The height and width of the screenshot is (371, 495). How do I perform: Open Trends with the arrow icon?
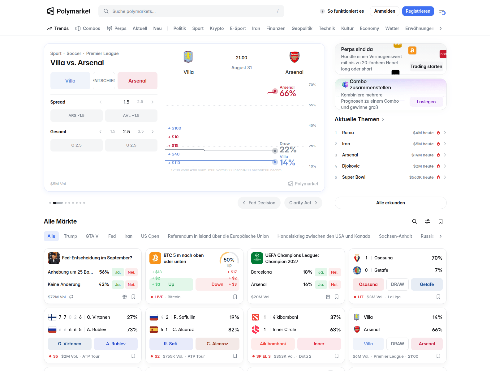pyautogui.click(x=58, y=28)
